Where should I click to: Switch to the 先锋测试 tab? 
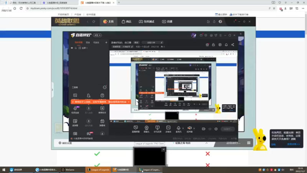(x=147, y=22)
